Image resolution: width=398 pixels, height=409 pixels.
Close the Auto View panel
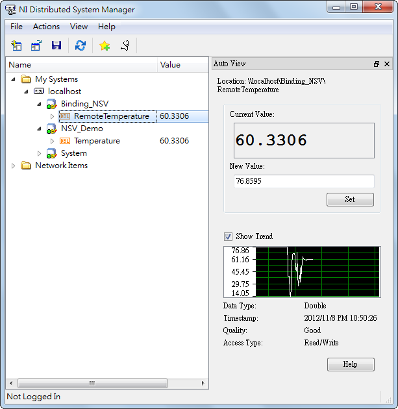coord(387,64)
